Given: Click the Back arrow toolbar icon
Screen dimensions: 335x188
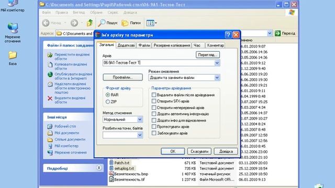Looking at the screenshot, I should click(x=46, y=23).
